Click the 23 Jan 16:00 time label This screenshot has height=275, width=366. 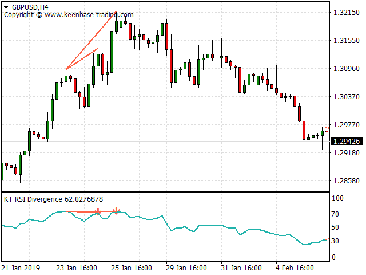(77, 268)
